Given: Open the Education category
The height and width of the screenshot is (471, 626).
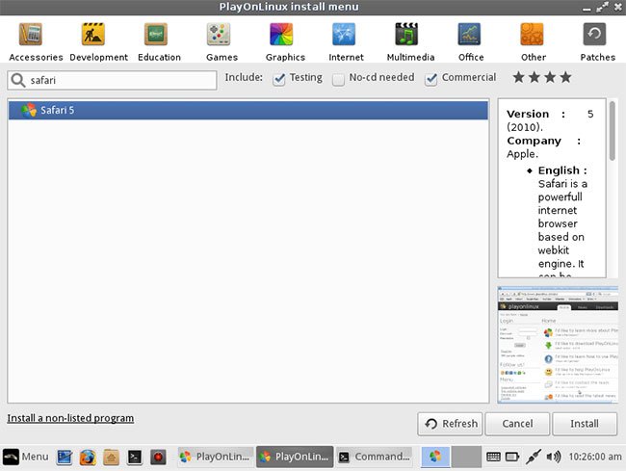Looking at the screenshot, I should [159, 42].
